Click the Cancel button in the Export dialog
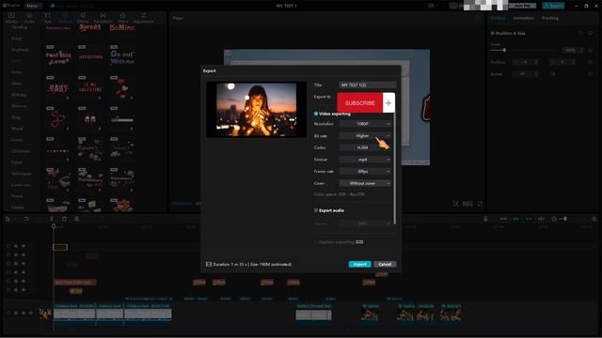This screenshot has height=338, width=602. pyautogui.click(x=385, y=264)
